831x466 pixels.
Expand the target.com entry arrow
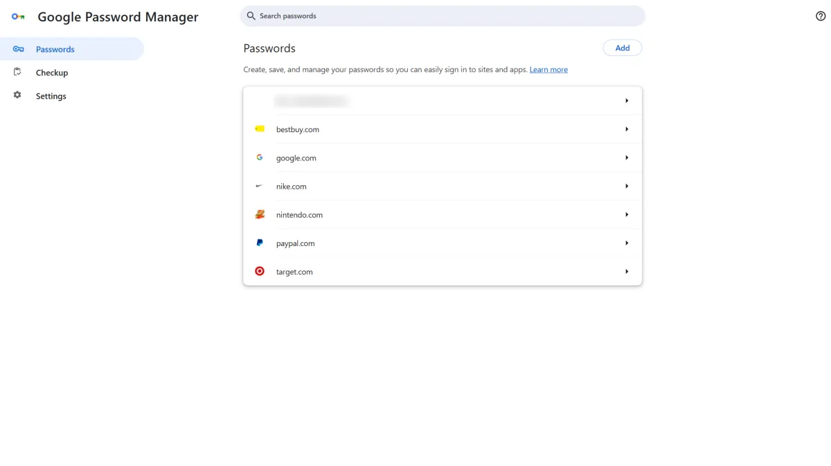(x=627, y=272)
